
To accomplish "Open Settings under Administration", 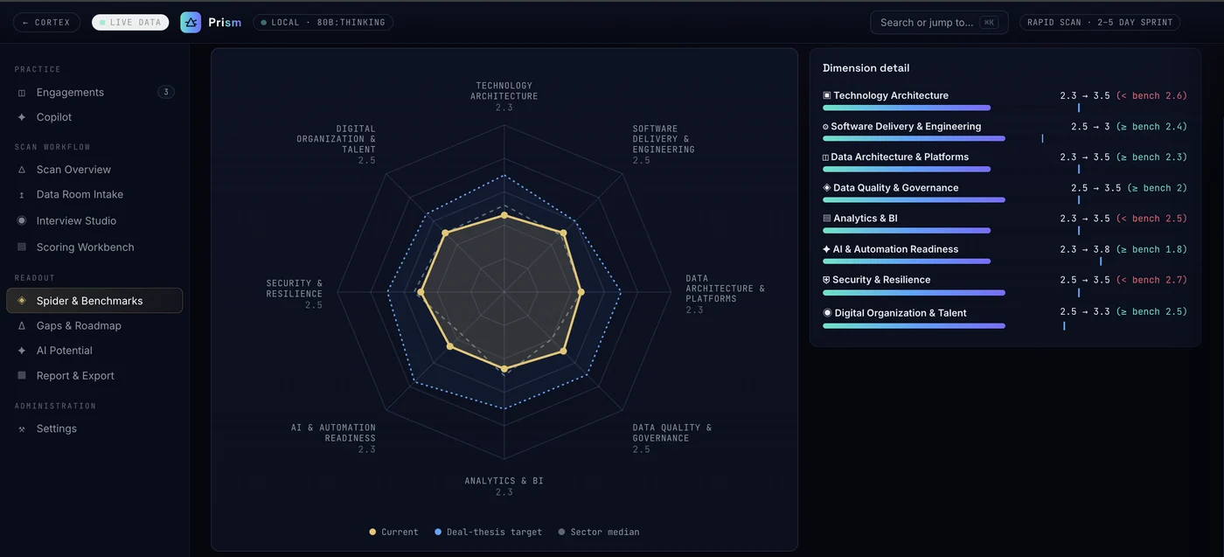I will tap(94, 428).
